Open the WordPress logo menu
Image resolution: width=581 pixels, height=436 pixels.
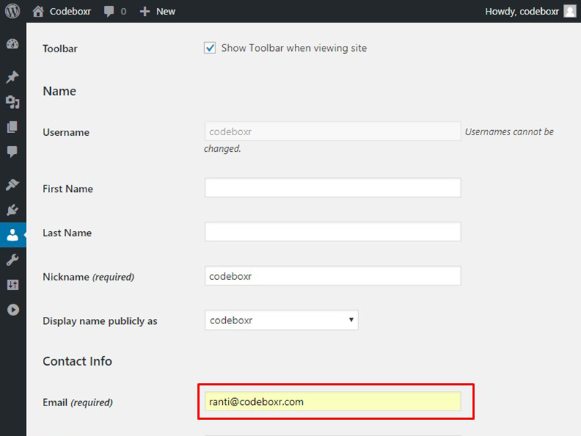click(x=12, y=11)
